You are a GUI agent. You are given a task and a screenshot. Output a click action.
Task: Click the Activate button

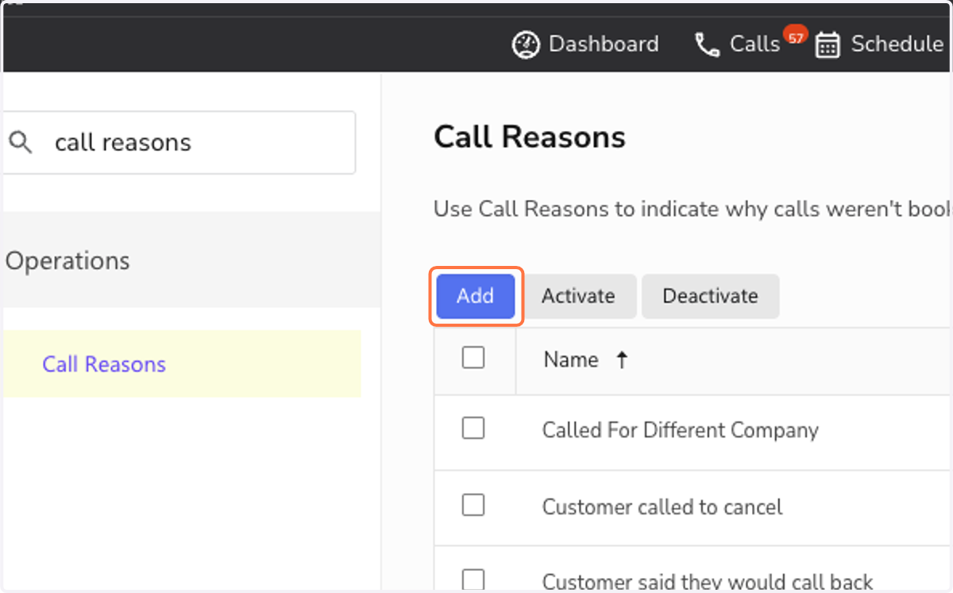pos(578,296)
